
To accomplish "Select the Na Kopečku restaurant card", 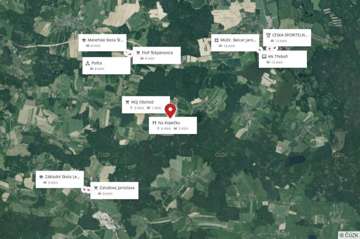I will coord(173,126).
